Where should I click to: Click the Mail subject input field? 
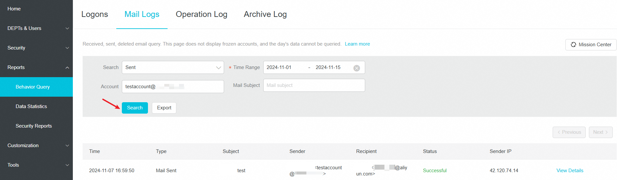[x=314, y=85]
